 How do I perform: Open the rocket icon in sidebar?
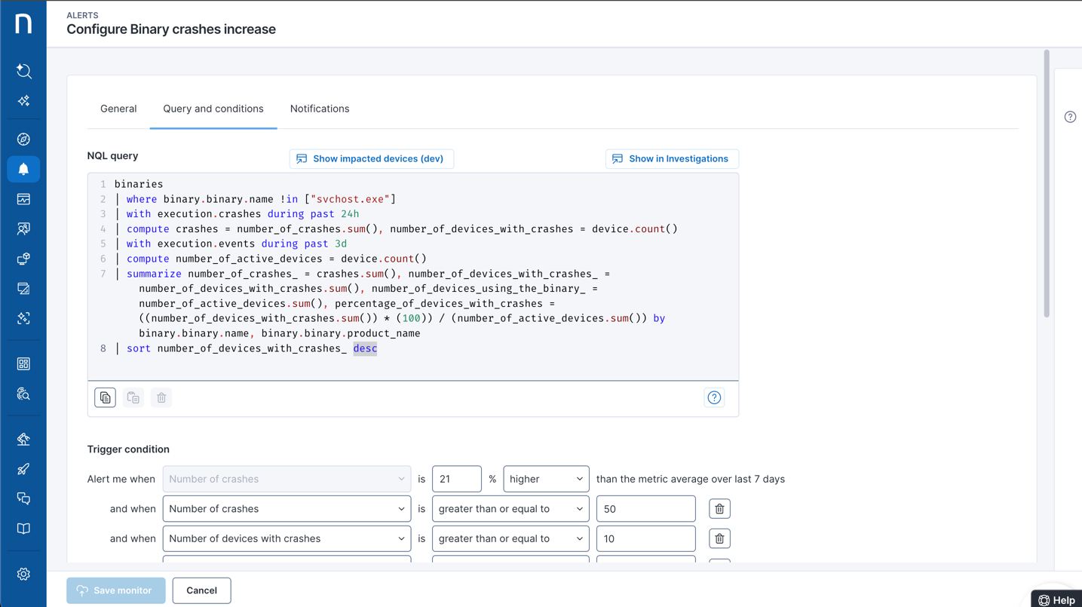coord(23,469)
